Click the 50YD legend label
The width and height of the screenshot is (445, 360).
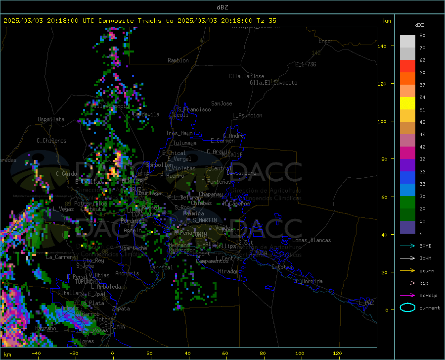[425, 246]
